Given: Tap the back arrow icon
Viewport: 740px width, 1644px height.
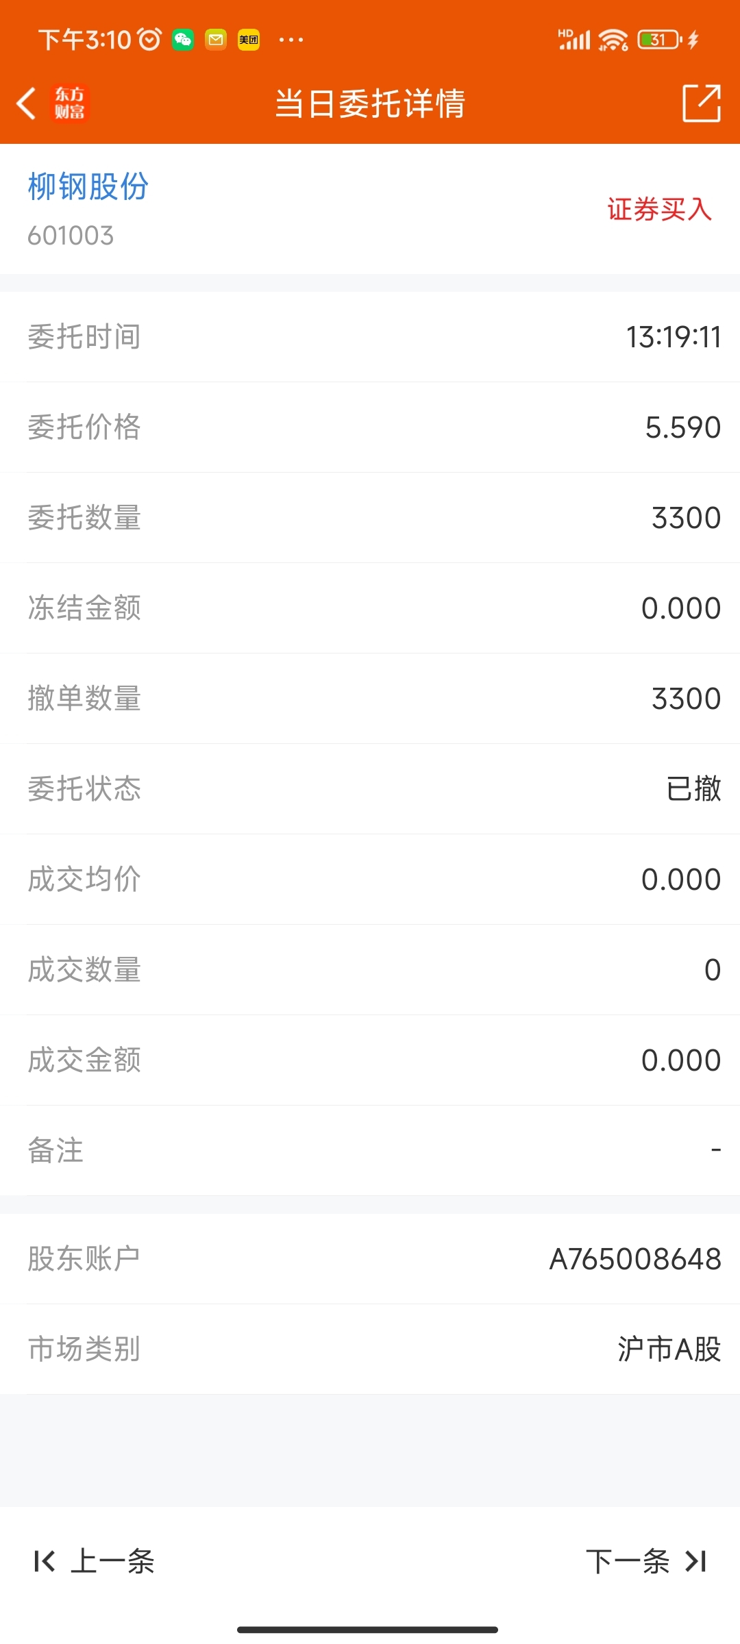Looking at the screenshot, I should point(26,104).
